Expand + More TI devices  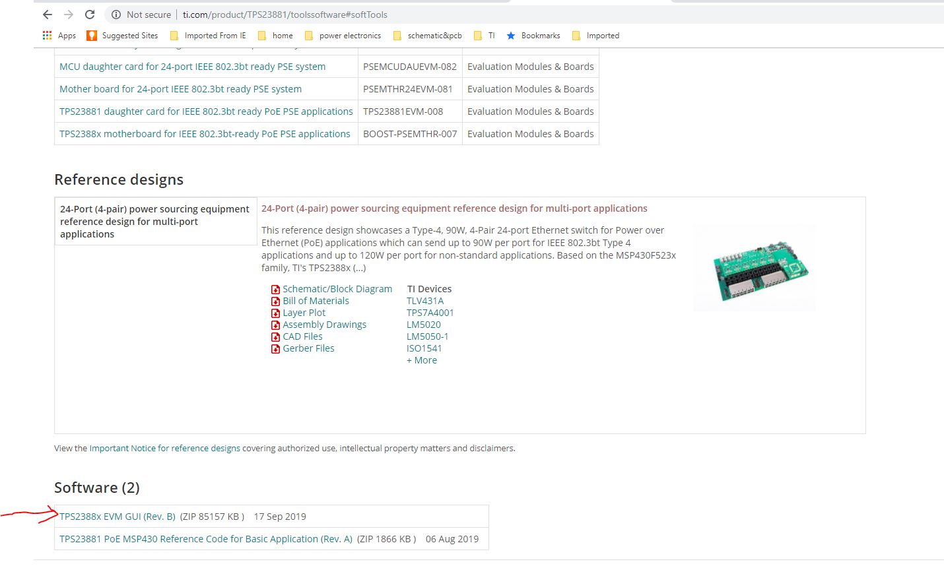pos(422,360)
